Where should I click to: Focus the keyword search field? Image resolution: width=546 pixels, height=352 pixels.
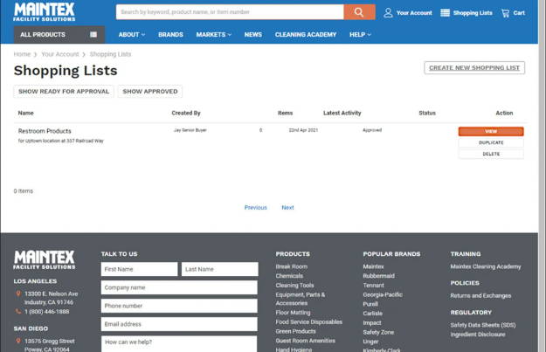(230, 12)
